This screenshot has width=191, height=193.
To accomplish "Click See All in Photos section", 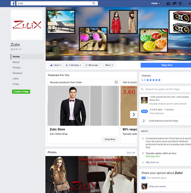I will coord(131,153).
